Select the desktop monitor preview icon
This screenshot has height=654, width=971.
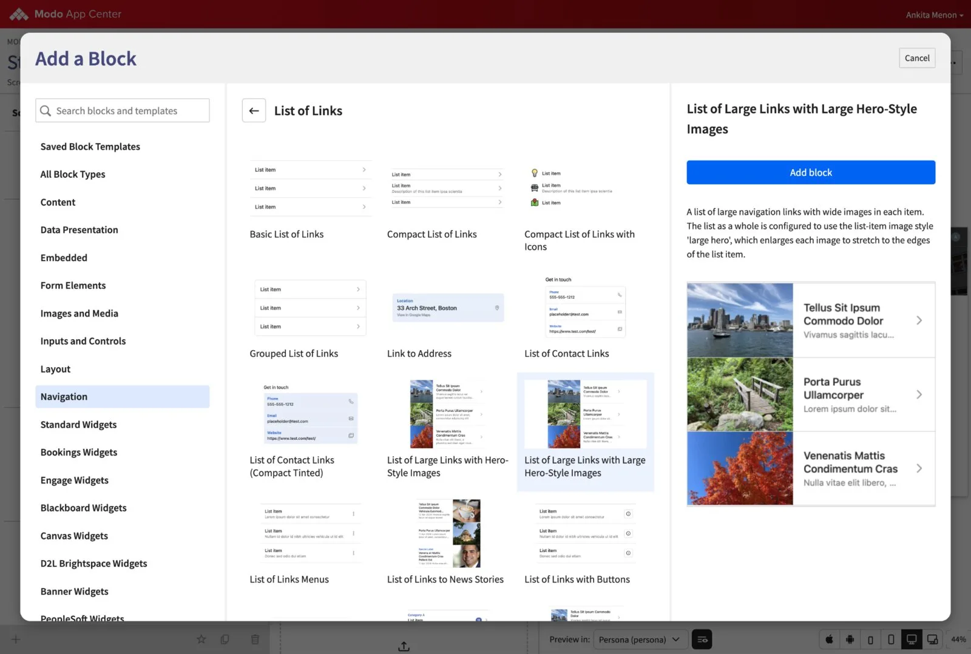[x=912, y=639]
